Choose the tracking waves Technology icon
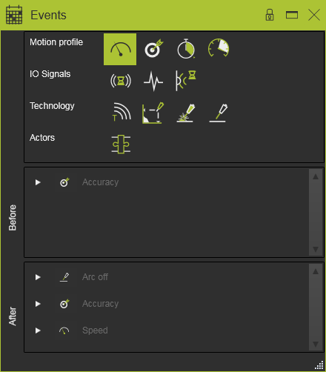 click(x=121, y=112)
